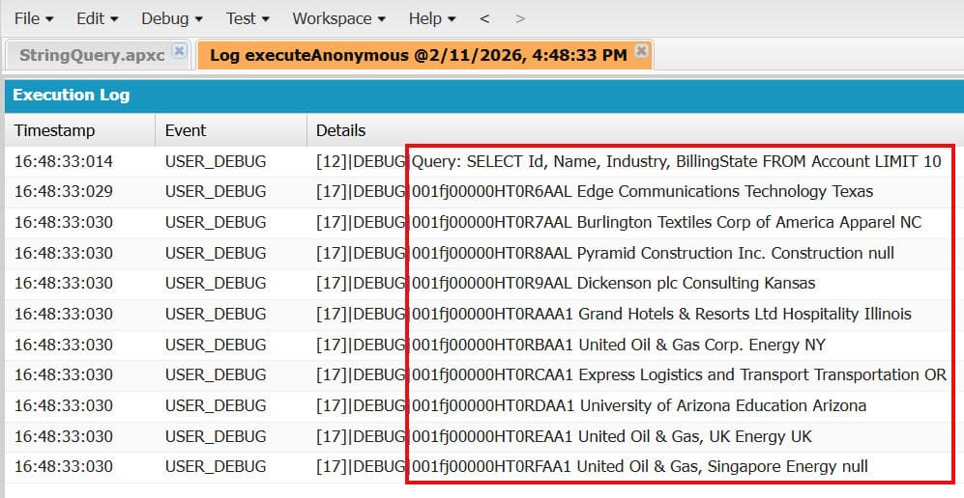
Task: Go back with the < arrow
Action: tap(484, 19)
